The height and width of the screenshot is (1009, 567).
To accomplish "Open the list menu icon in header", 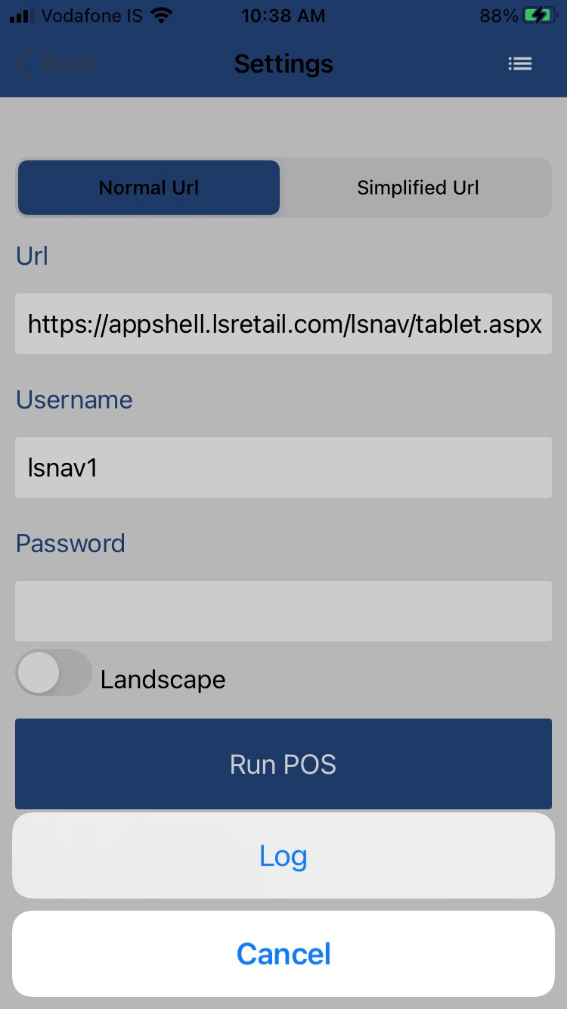I will pos(520,64).
